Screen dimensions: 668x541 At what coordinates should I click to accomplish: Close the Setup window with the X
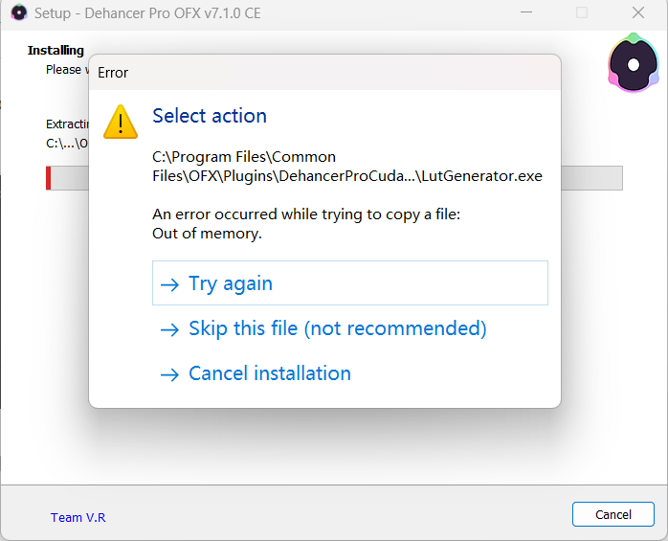coord(638,13)
